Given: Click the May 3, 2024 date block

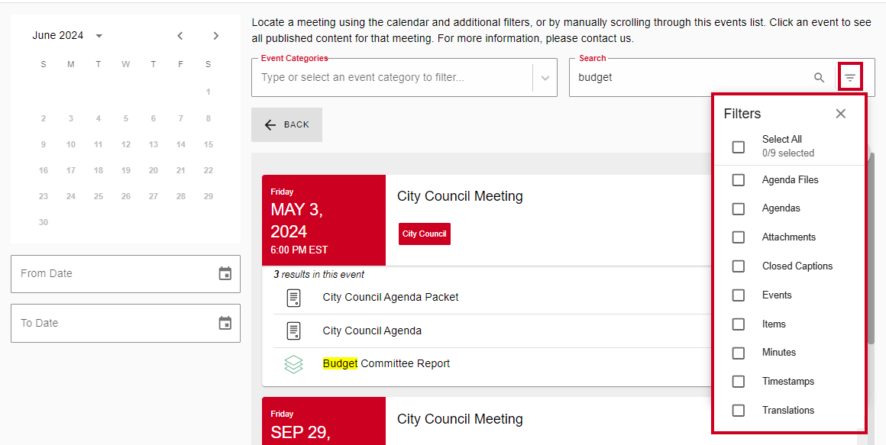Looking at the screenshot, I should click(x=324, y=221).
